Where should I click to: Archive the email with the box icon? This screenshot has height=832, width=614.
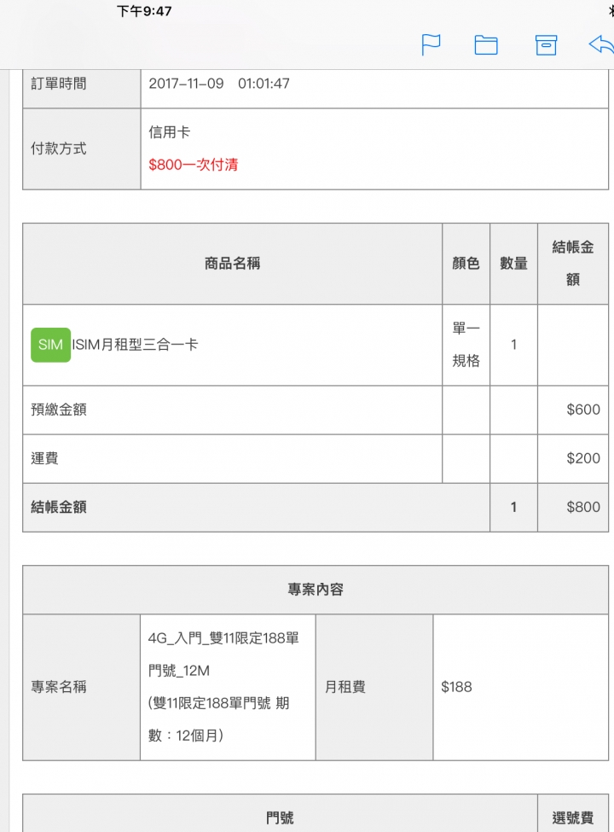coord(546,45)
